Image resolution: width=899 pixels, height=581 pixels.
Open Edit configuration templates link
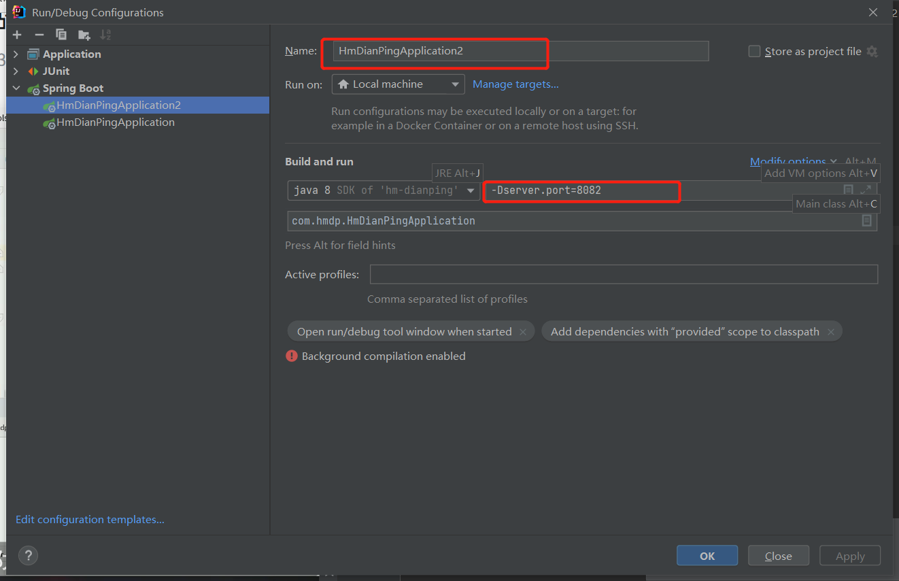tap(90, 519)
